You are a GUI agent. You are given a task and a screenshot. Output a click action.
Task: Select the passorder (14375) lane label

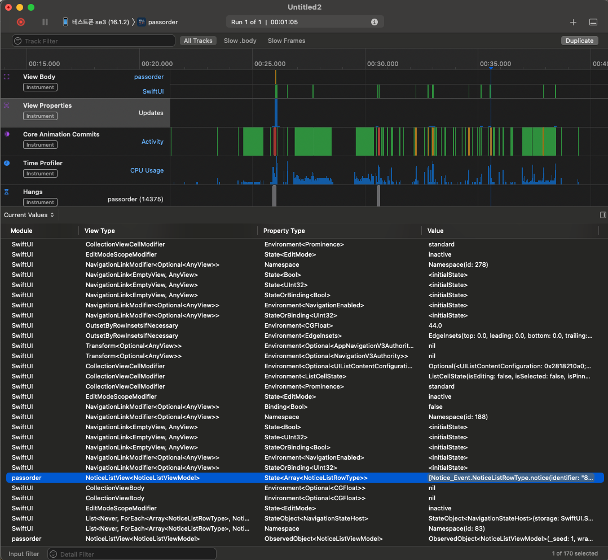click(135, 199)
